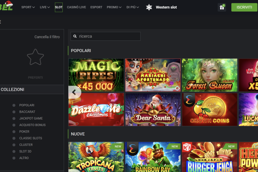
Task: Open the Tropicana Fruits game
Action: [x=96, y=157]
